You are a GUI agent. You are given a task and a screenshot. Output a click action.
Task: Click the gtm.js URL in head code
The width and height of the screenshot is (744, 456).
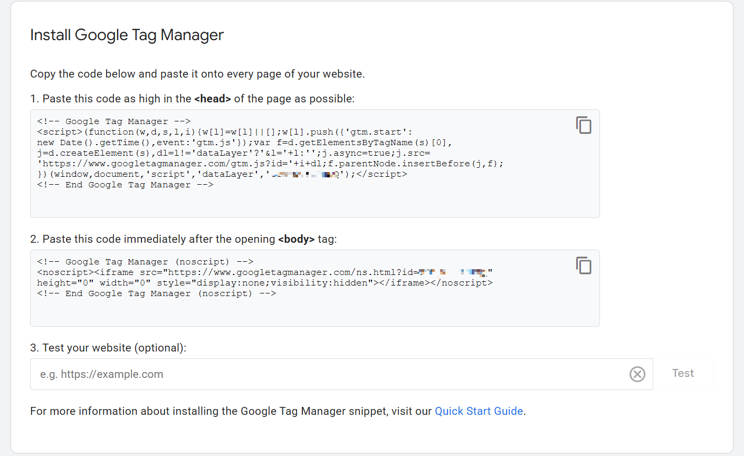pyautogui.click(x=158, y=164)
